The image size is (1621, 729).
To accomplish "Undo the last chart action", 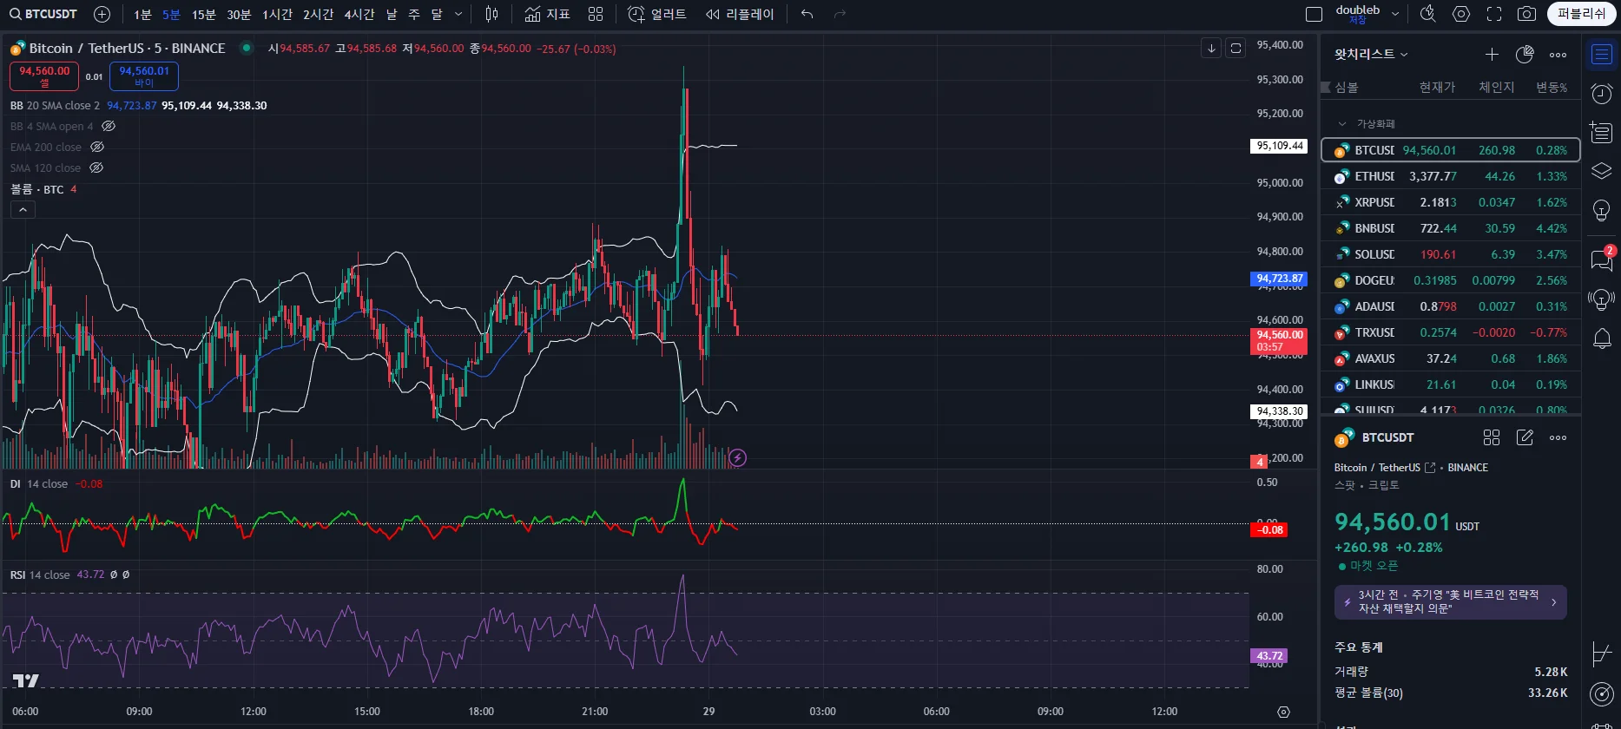I will 807,14.
